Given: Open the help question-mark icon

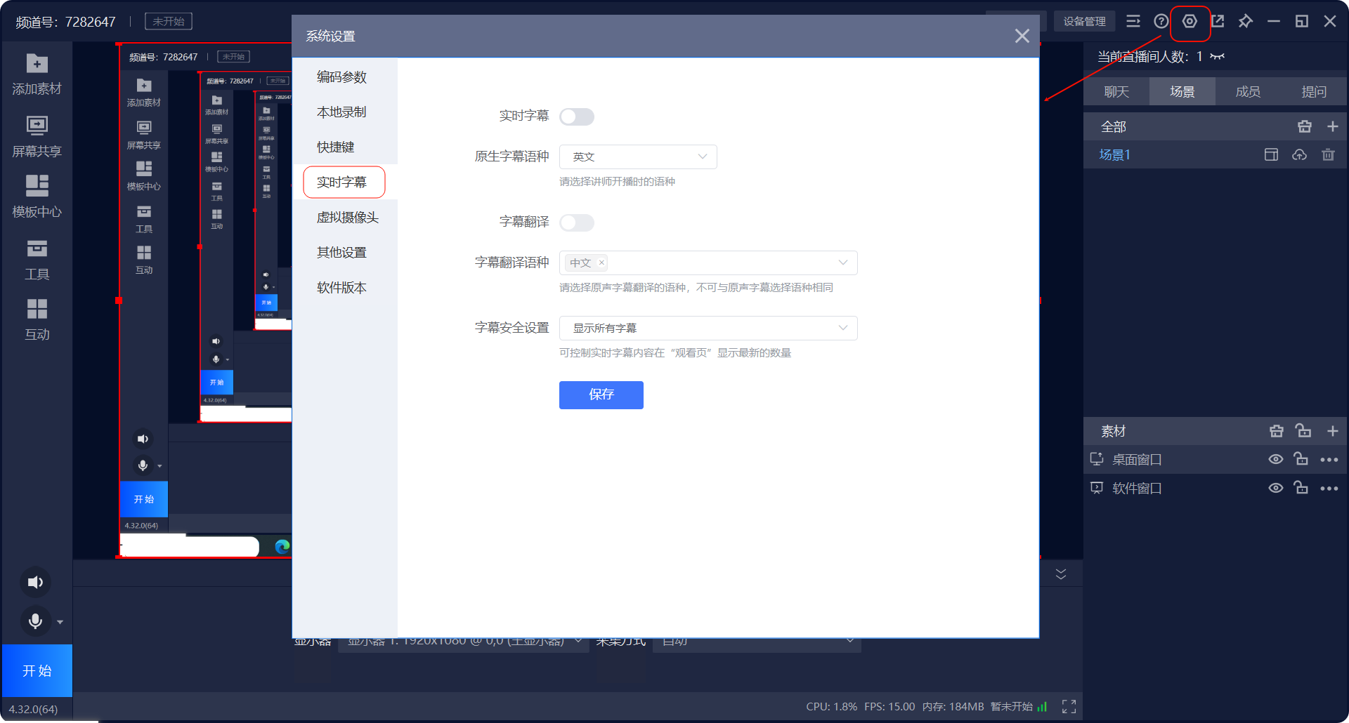Looking at the screenshot, I should (x=1161, y=21).
